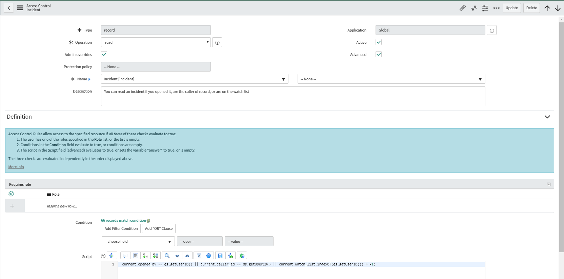Find previous up-arrow in script toolbar
Viewport: 564px width, 279px height.
click(x=187, y=256)
